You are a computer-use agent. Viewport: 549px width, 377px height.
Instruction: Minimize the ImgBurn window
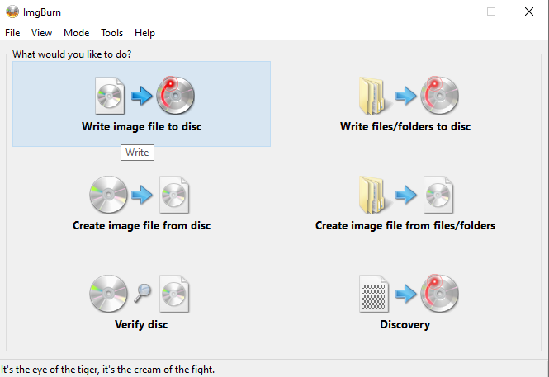click(454, 12)
